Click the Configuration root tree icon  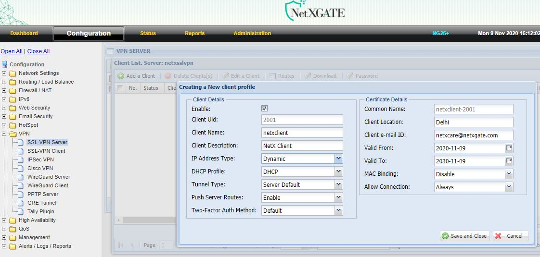[x=5, y=64]
